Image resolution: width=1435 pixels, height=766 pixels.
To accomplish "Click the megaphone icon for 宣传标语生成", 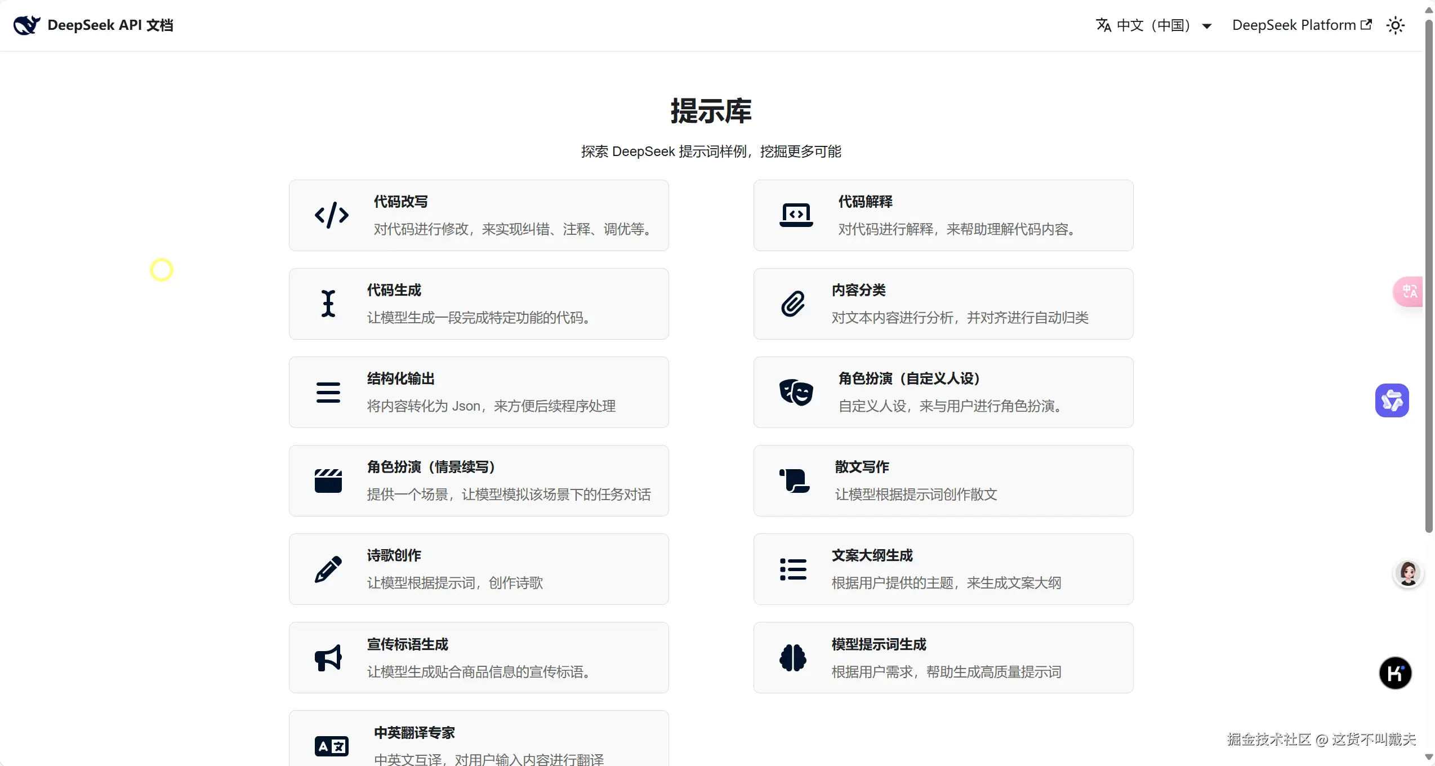I will point(328,657).
